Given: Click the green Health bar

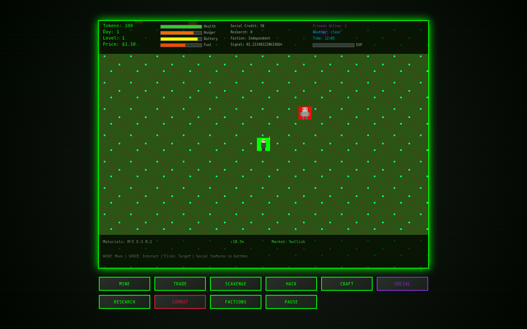Looking at the screenshot, I should [x=181, y=27].
